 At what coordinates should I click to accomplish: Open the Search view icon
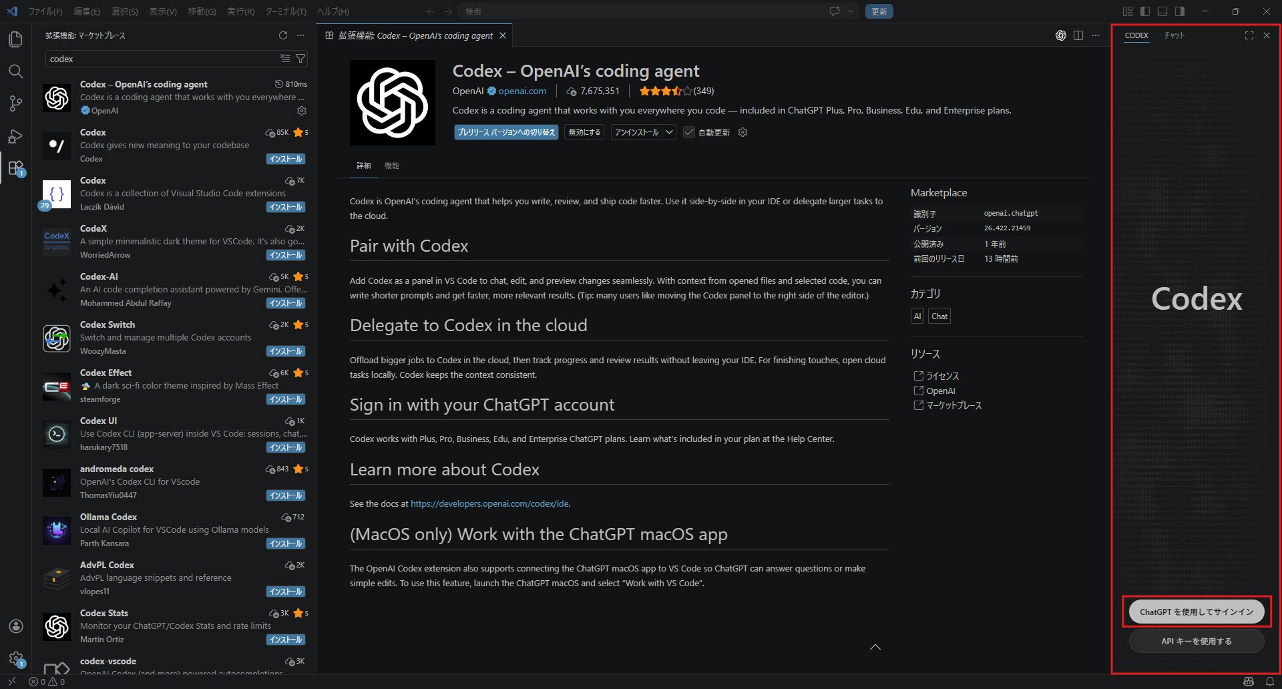15,71
